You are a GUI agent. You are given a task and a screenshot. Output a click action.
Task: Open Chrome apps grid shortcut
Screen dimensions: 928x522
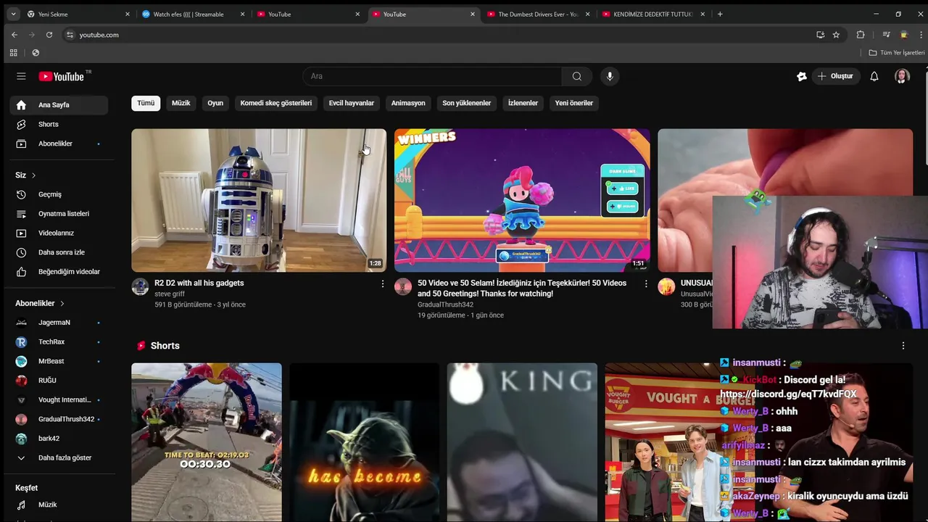pyautogui.click(x=13, y=53)
